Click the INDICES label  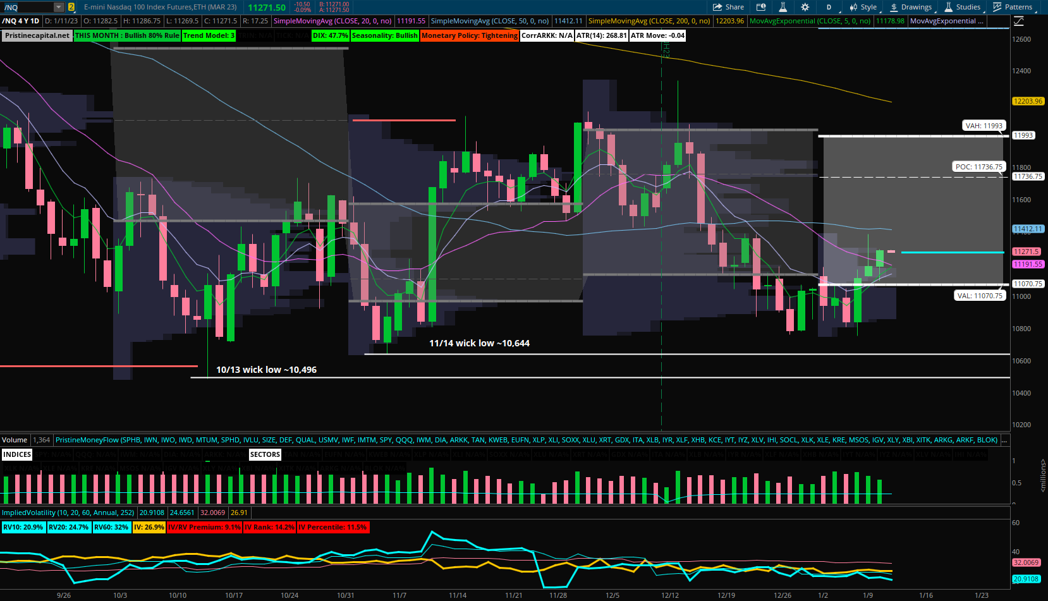tap(17, 454)
